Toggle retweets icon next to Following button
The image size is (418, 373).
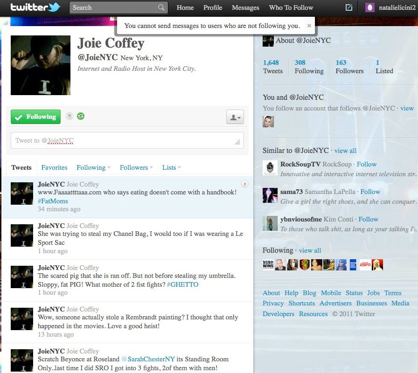point(81,116)
